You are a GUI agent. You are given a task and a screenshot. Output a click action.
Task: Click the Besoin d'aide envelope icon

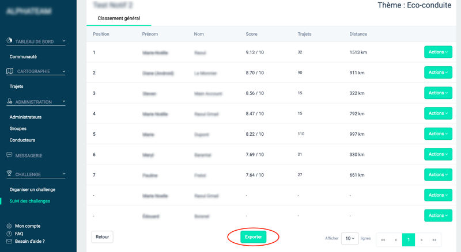pyautogui.click(x=9, y=241)
